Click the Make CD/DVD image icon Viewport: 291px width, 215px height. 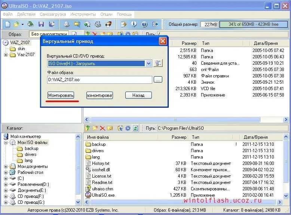[x=67, y=24]
